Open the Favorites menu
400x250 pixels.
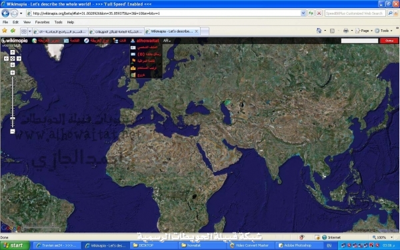43,22
